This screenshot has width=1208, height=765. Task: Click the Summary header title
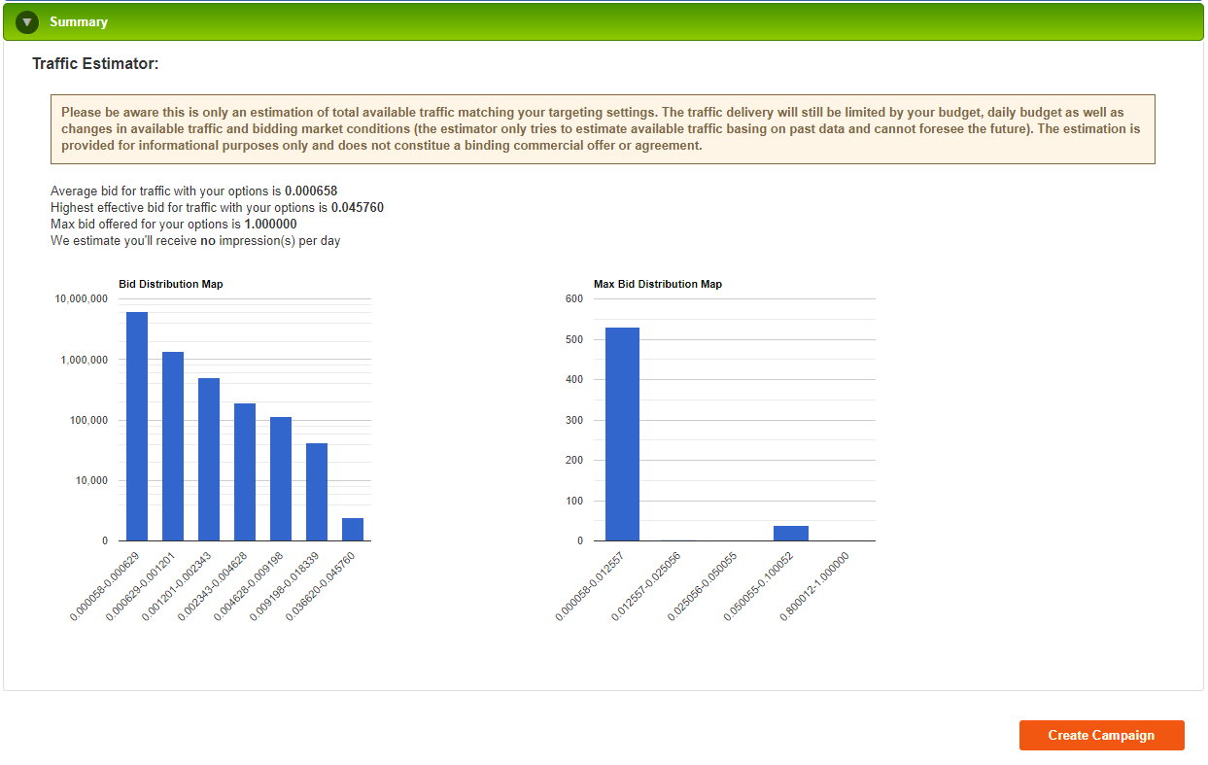pos(79,21)
